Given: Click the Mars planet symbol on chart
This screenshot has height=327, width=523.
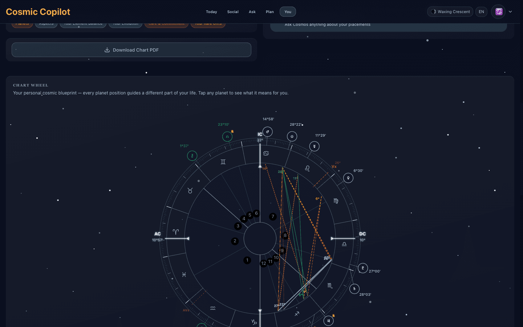Looking at the screenshot, I should click(x=267, y=132).
